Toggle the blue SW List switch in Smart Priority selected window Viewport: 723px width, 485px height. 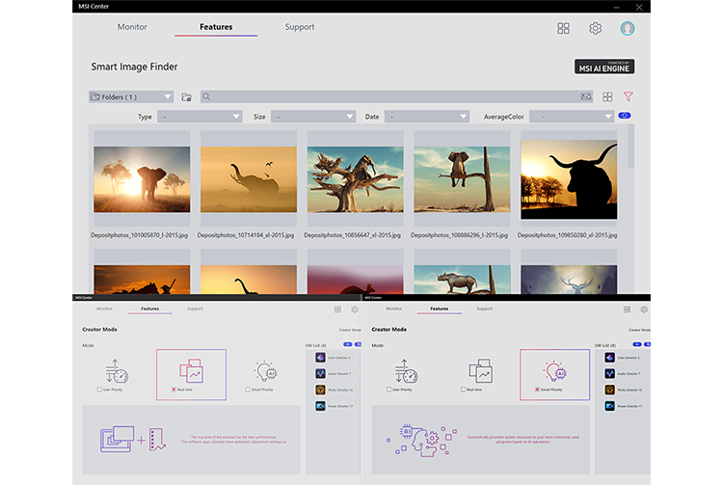[x=637, y=344]
